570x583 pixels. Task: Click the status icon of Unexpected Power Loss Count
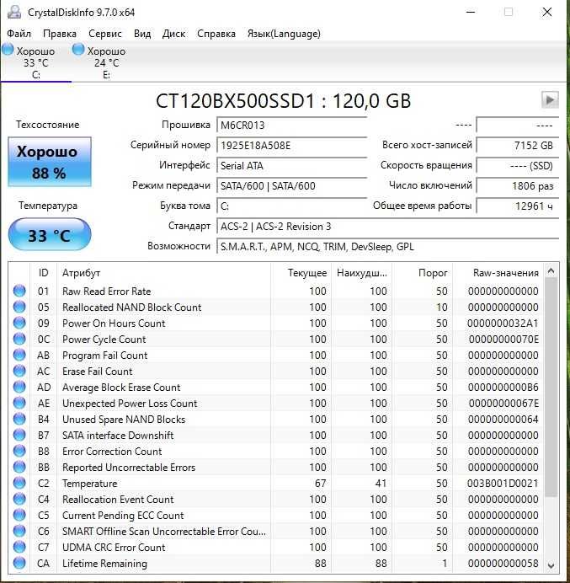pos(19,403)
